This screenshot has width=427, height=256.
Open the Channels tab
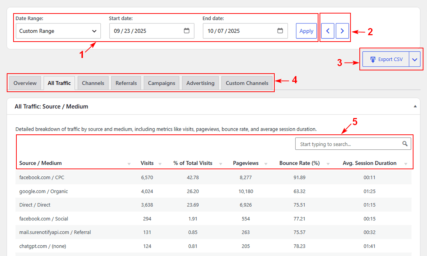click(93, 83)
